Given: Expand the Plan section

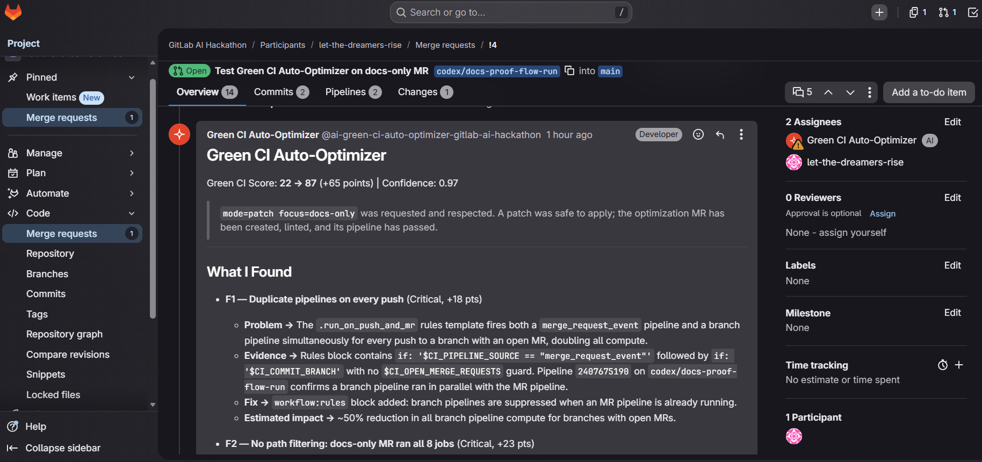Looking at the screenshot, I should (x=132, y=173).
